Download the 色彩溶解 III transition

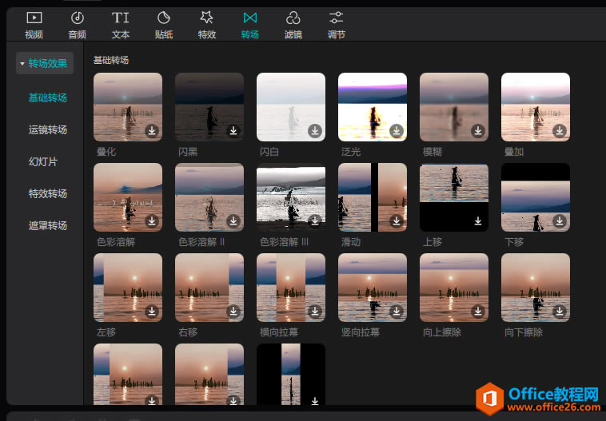[315, 220]
